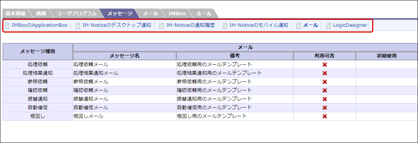
Task: Click the 処理依頼メール message name
Action: click(x=91, y=65)
